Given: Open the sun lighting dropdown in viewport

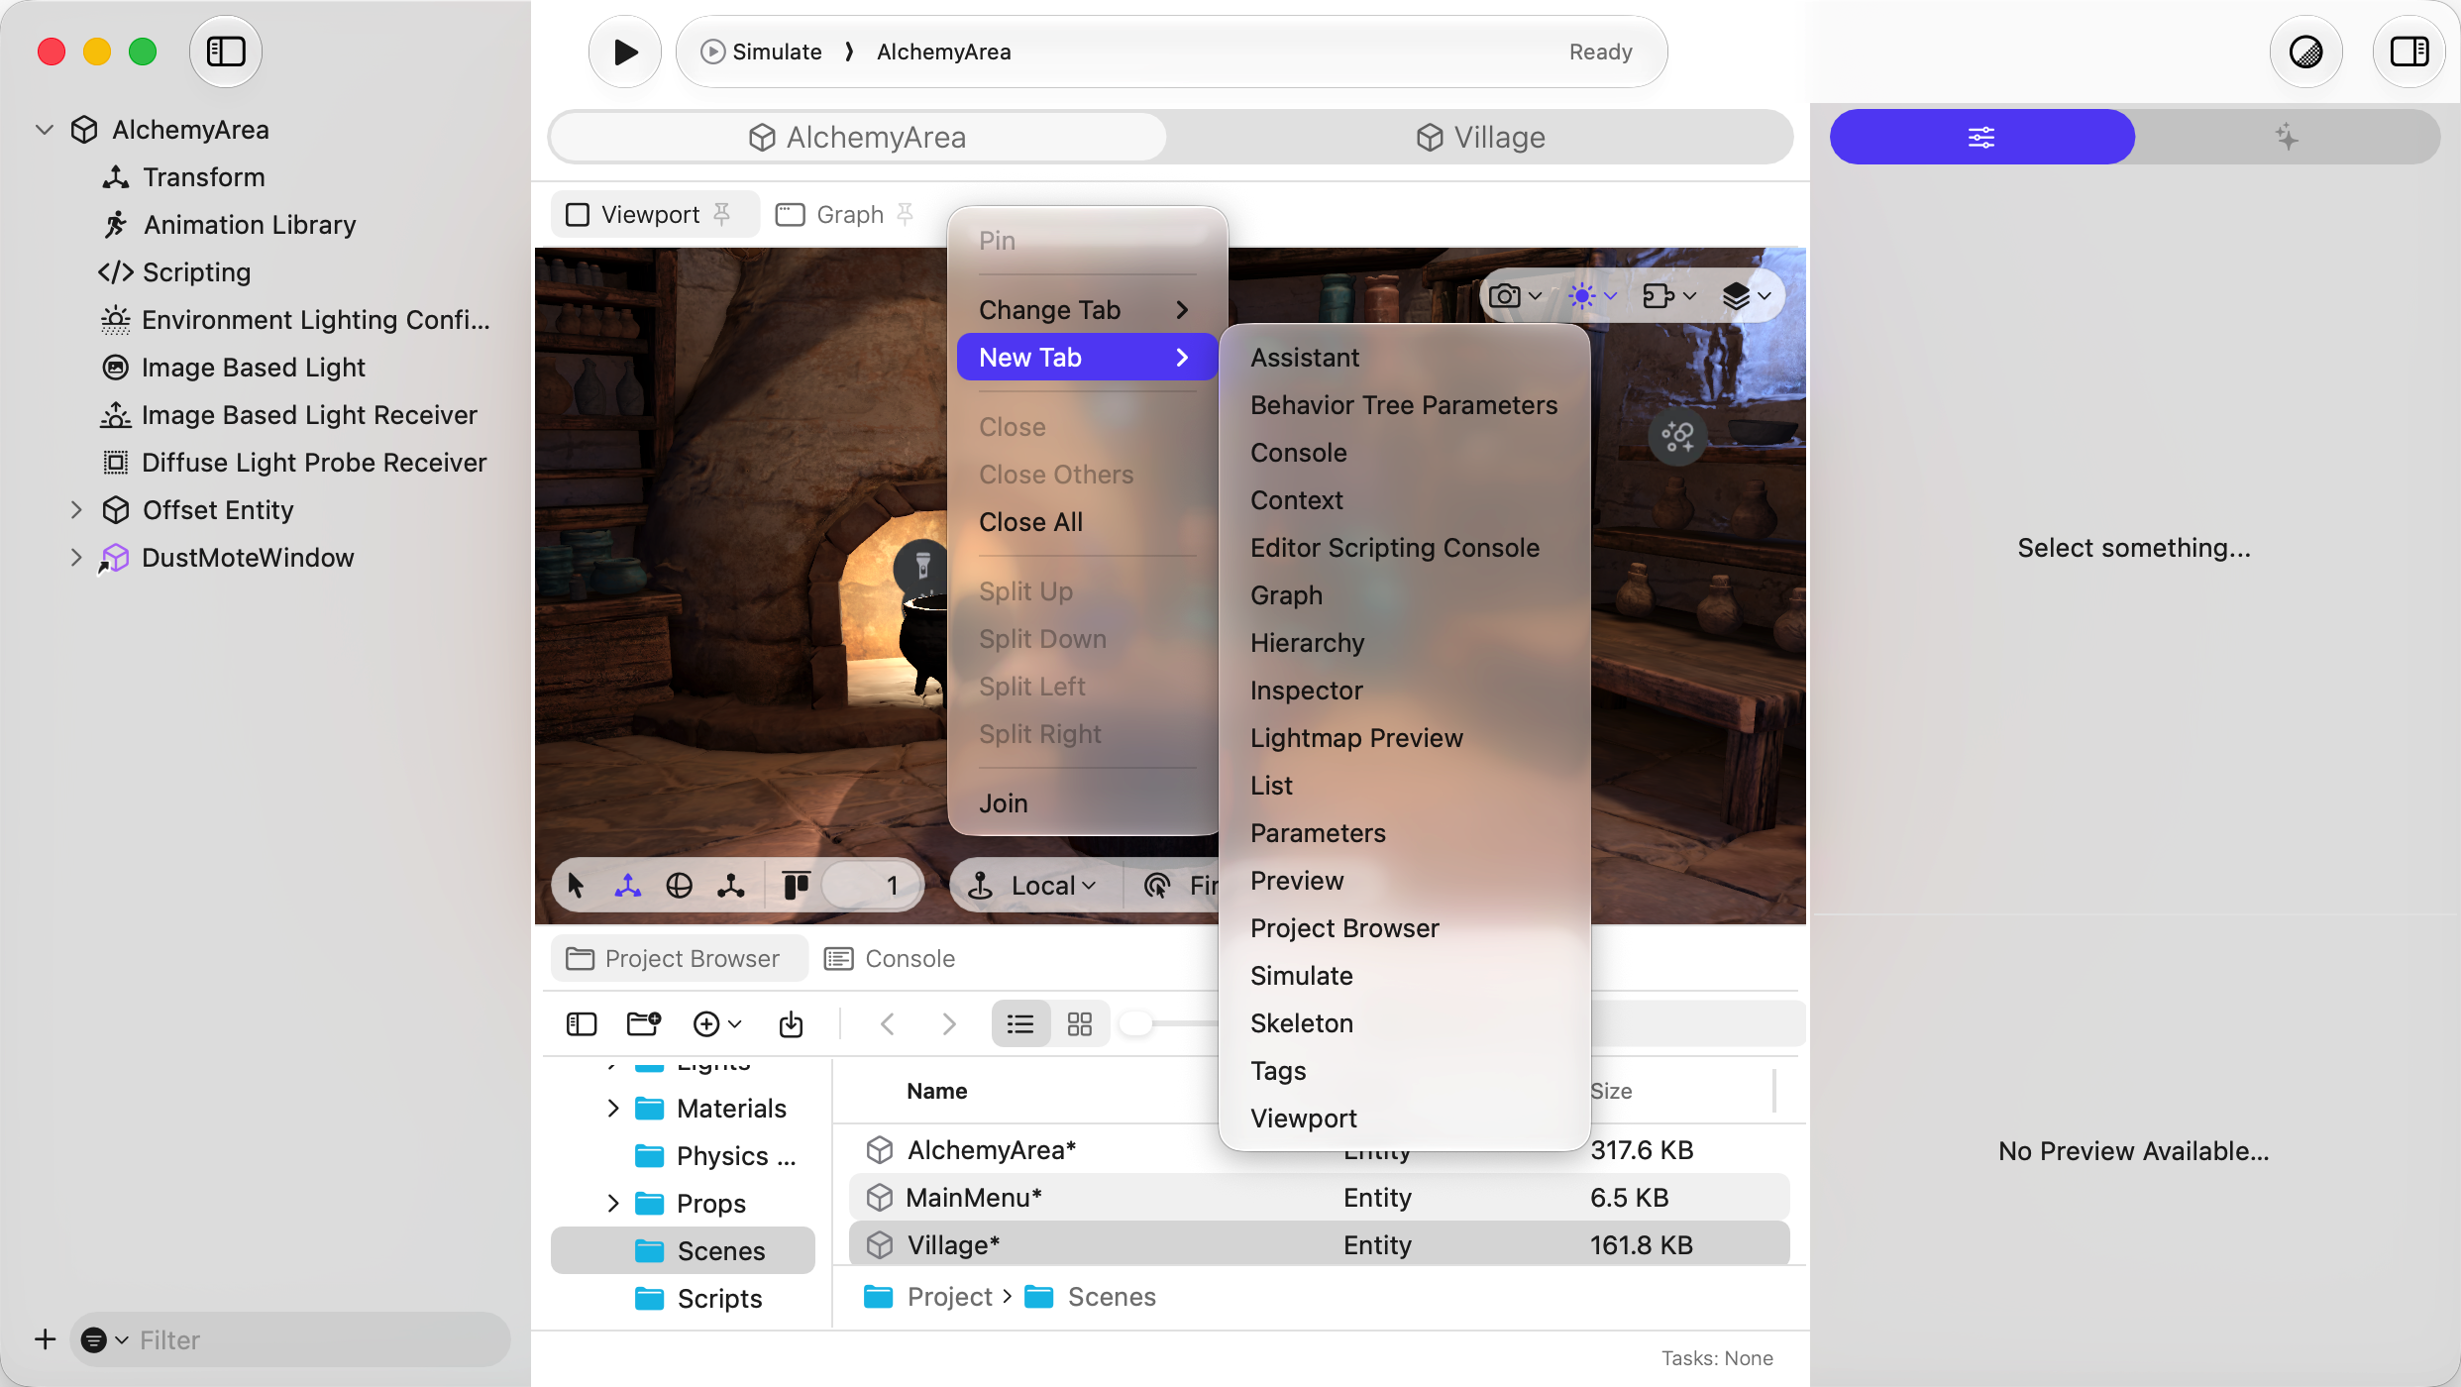Looking at the screenshot, I should coord(1593,296).
